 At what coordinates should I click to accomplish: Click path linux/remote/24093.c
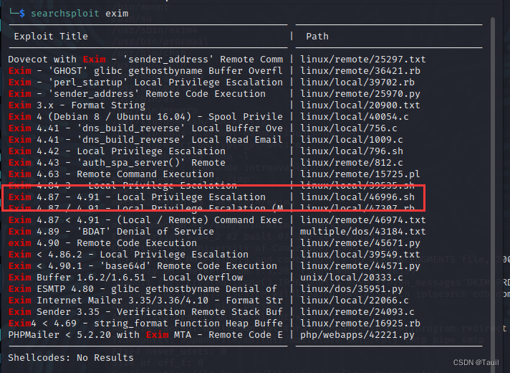pyautogui.click(x=357, y=312)
